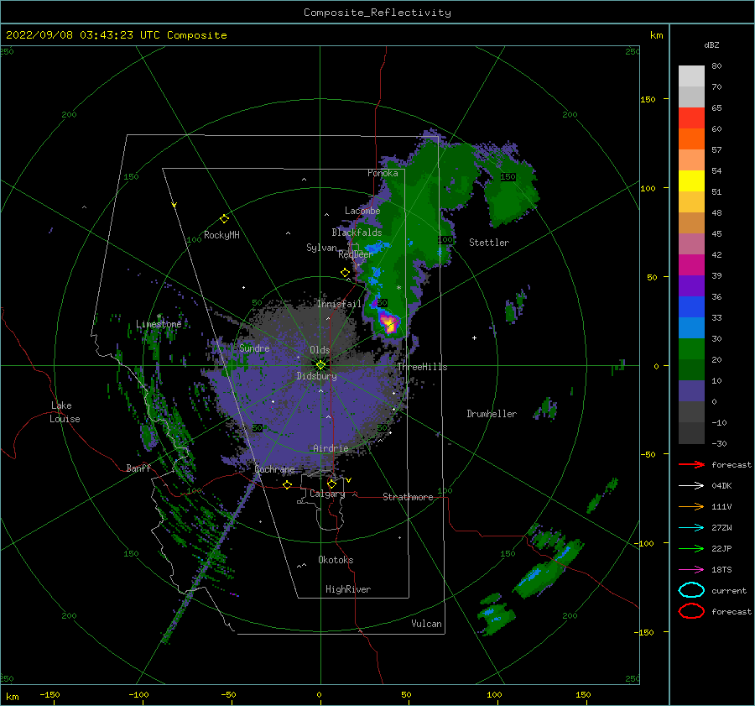Click the km label at top-right of map
Screen dimensions: 755x706
[x=656, y=35]
